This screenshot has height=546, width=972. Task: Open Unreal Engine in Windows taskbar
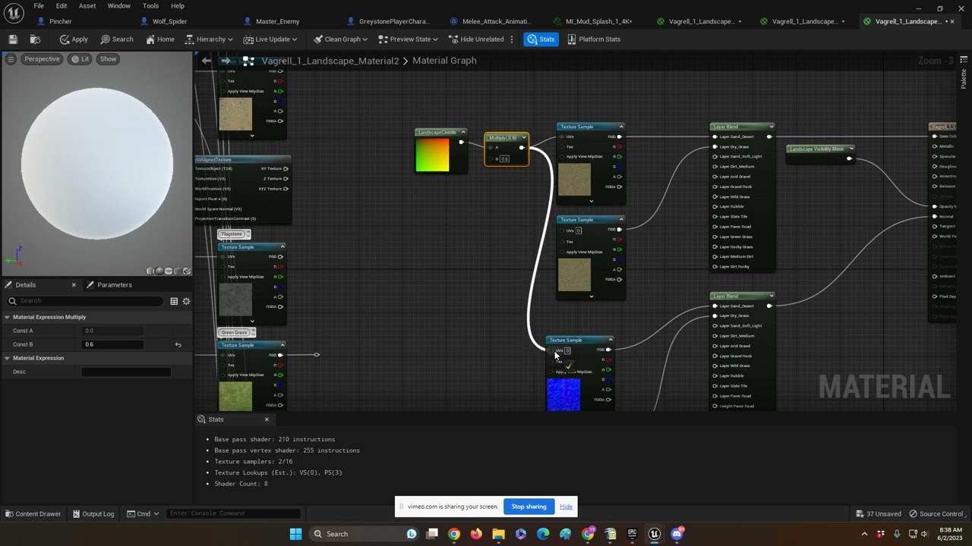click(654, 534)
